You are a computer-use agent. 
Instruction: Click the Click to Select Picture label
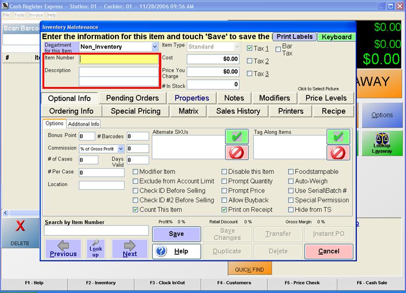[318, 89]
